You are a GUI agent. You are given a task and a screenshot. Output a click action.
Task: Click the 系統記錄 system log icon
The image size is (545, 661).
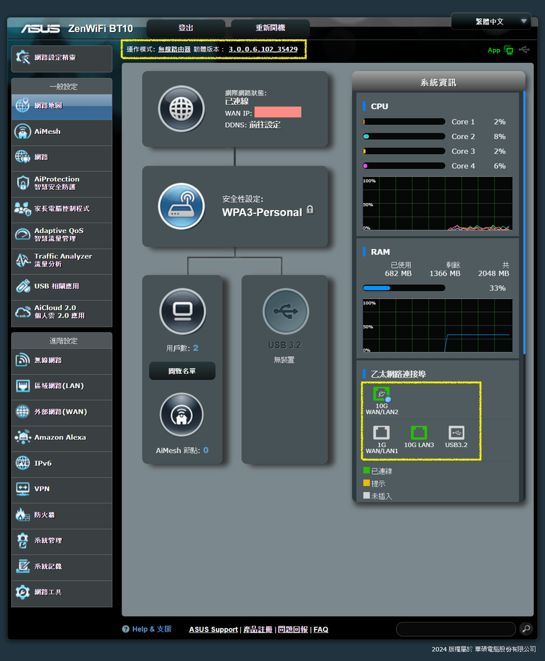click(23, 567)
